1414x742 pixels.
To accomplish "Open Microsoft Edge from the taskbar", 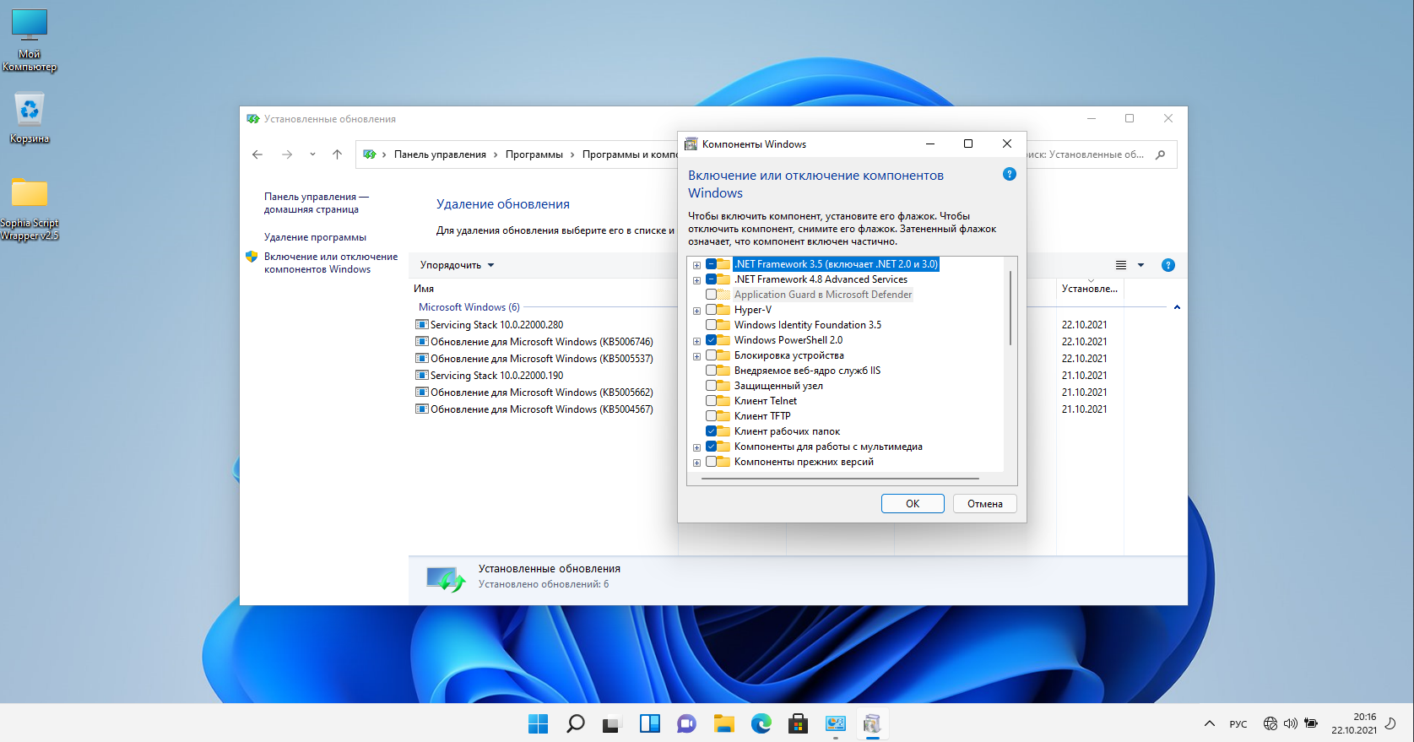I will click(761, 723).
